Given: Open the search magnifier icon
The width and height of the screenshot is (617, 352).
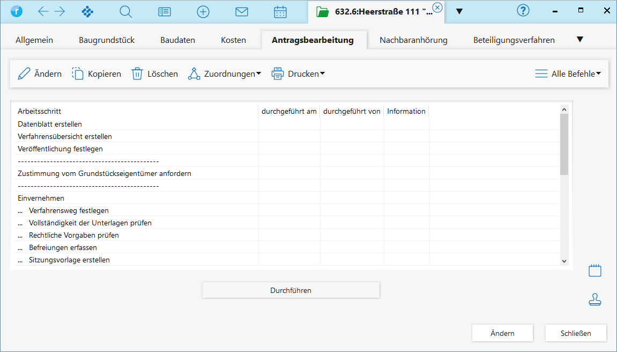Looking at the screenshot, I should point(126,11).
